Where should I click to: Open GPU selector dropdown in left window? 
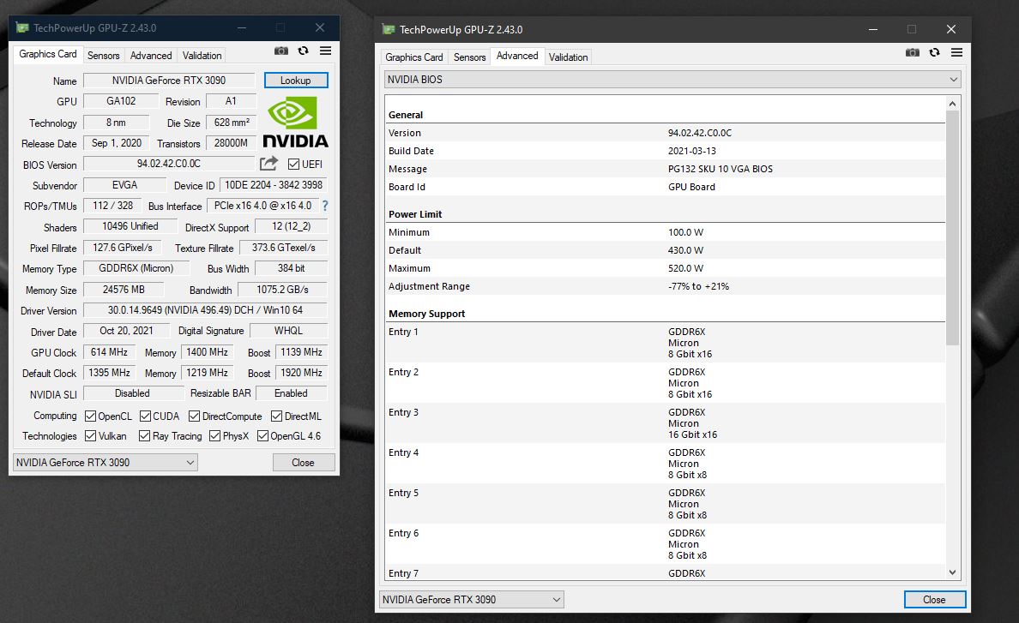106,463
